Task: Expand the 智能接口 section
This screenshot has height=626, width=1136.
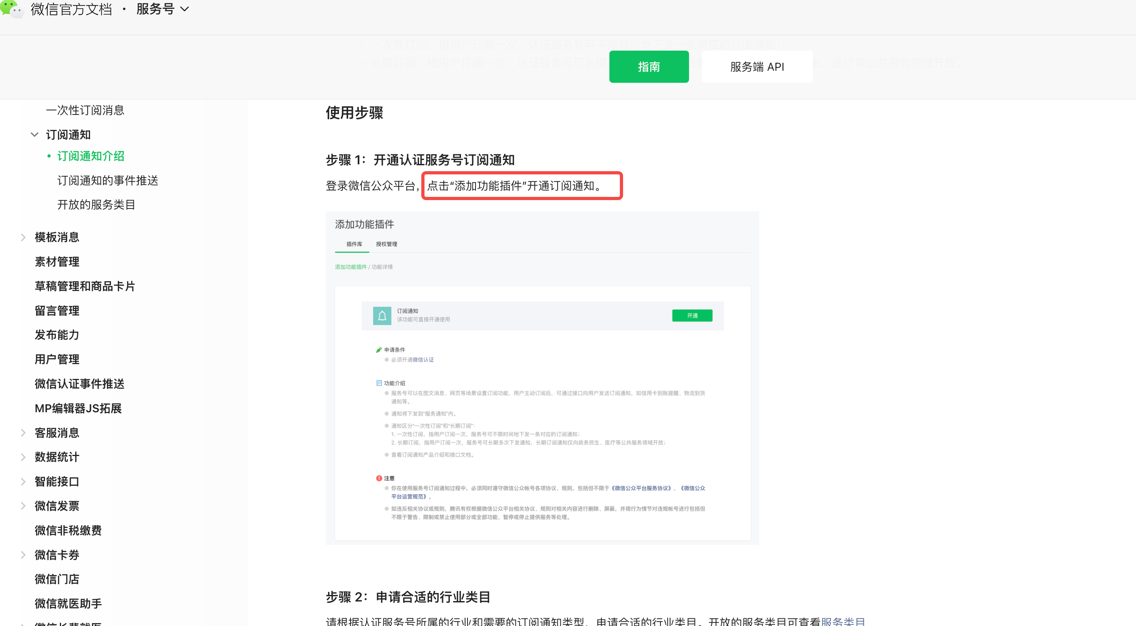Action: 23,482
